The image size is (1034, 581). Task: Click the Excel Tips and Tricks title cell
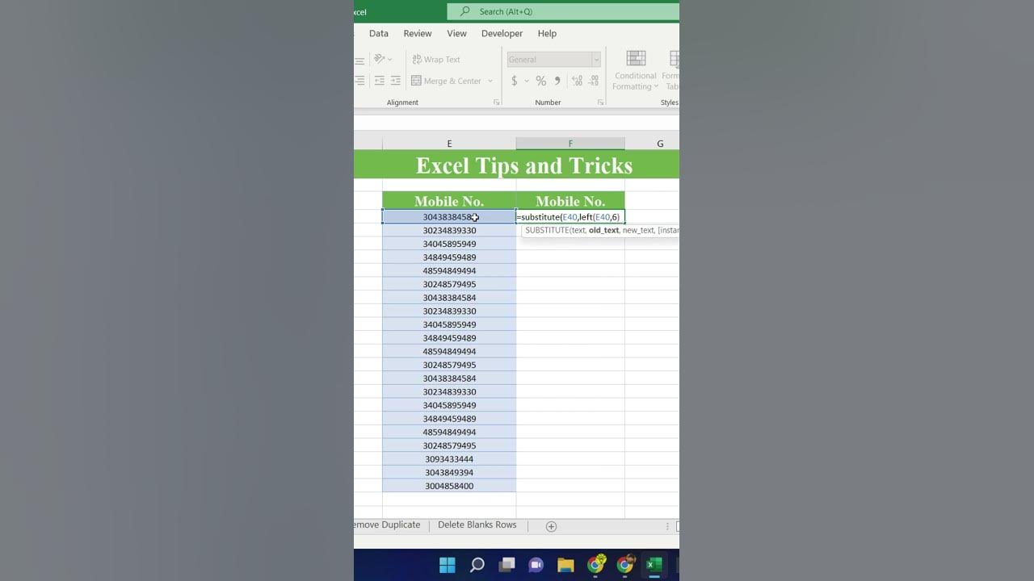click(x=524, y=165)
